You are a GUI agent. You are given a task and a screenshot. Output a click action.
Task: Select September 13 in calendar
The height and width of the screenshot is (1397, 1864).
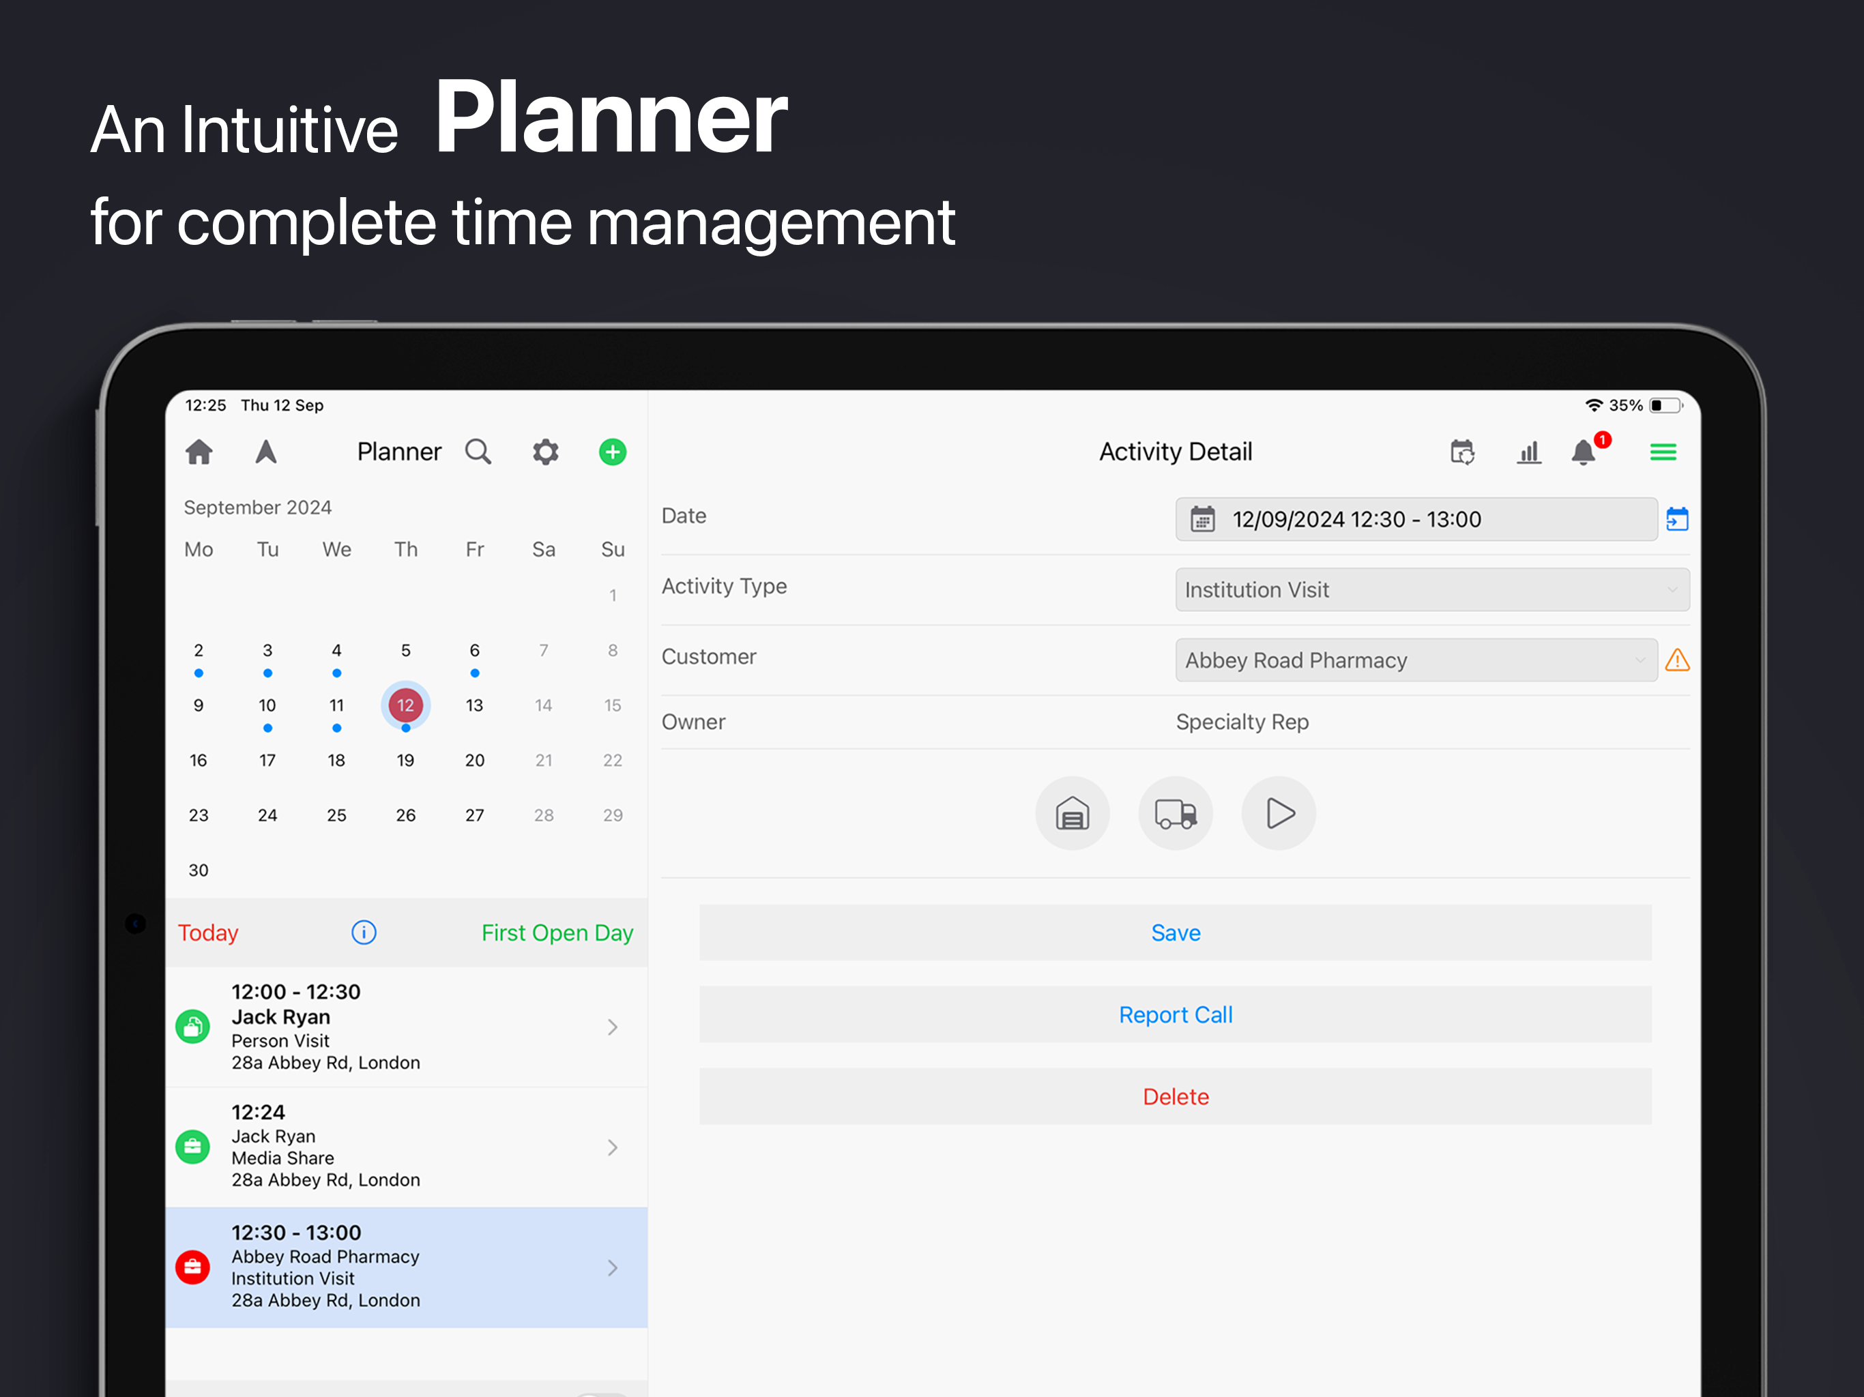tap(474, 705)
